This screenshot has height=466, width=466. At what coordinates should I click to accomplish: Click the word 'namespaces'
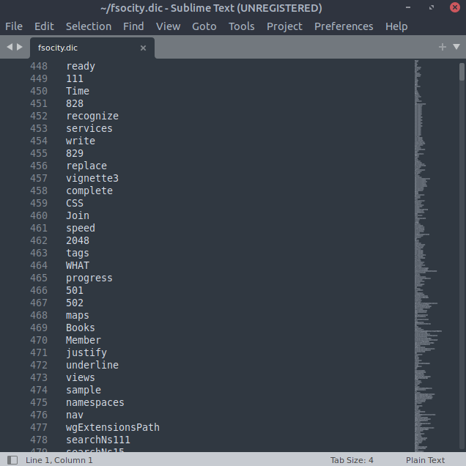click(95, 403)
